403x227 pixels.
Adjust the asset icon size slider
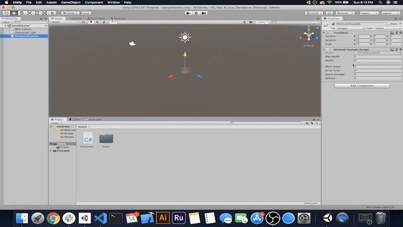point(311,204)
